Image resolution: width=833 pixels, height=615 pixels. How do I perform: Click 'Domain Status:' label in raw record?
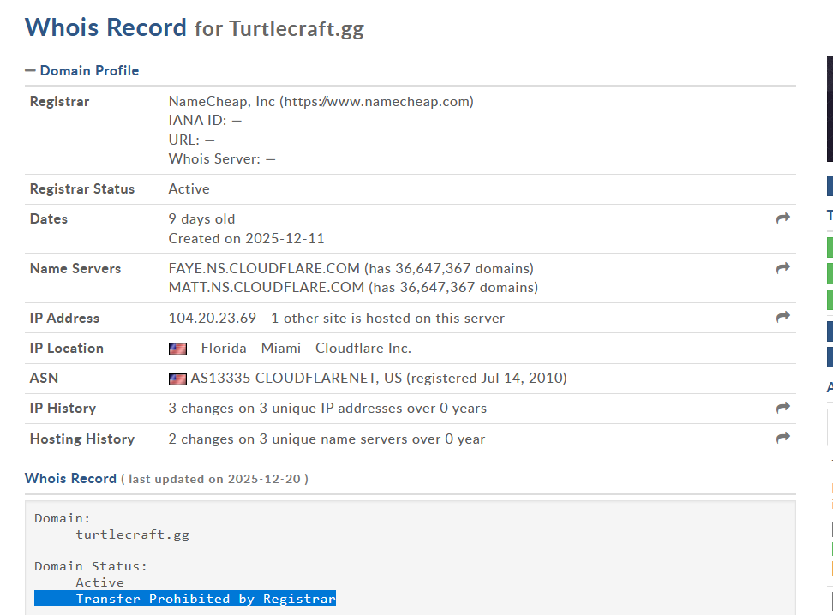91,566
